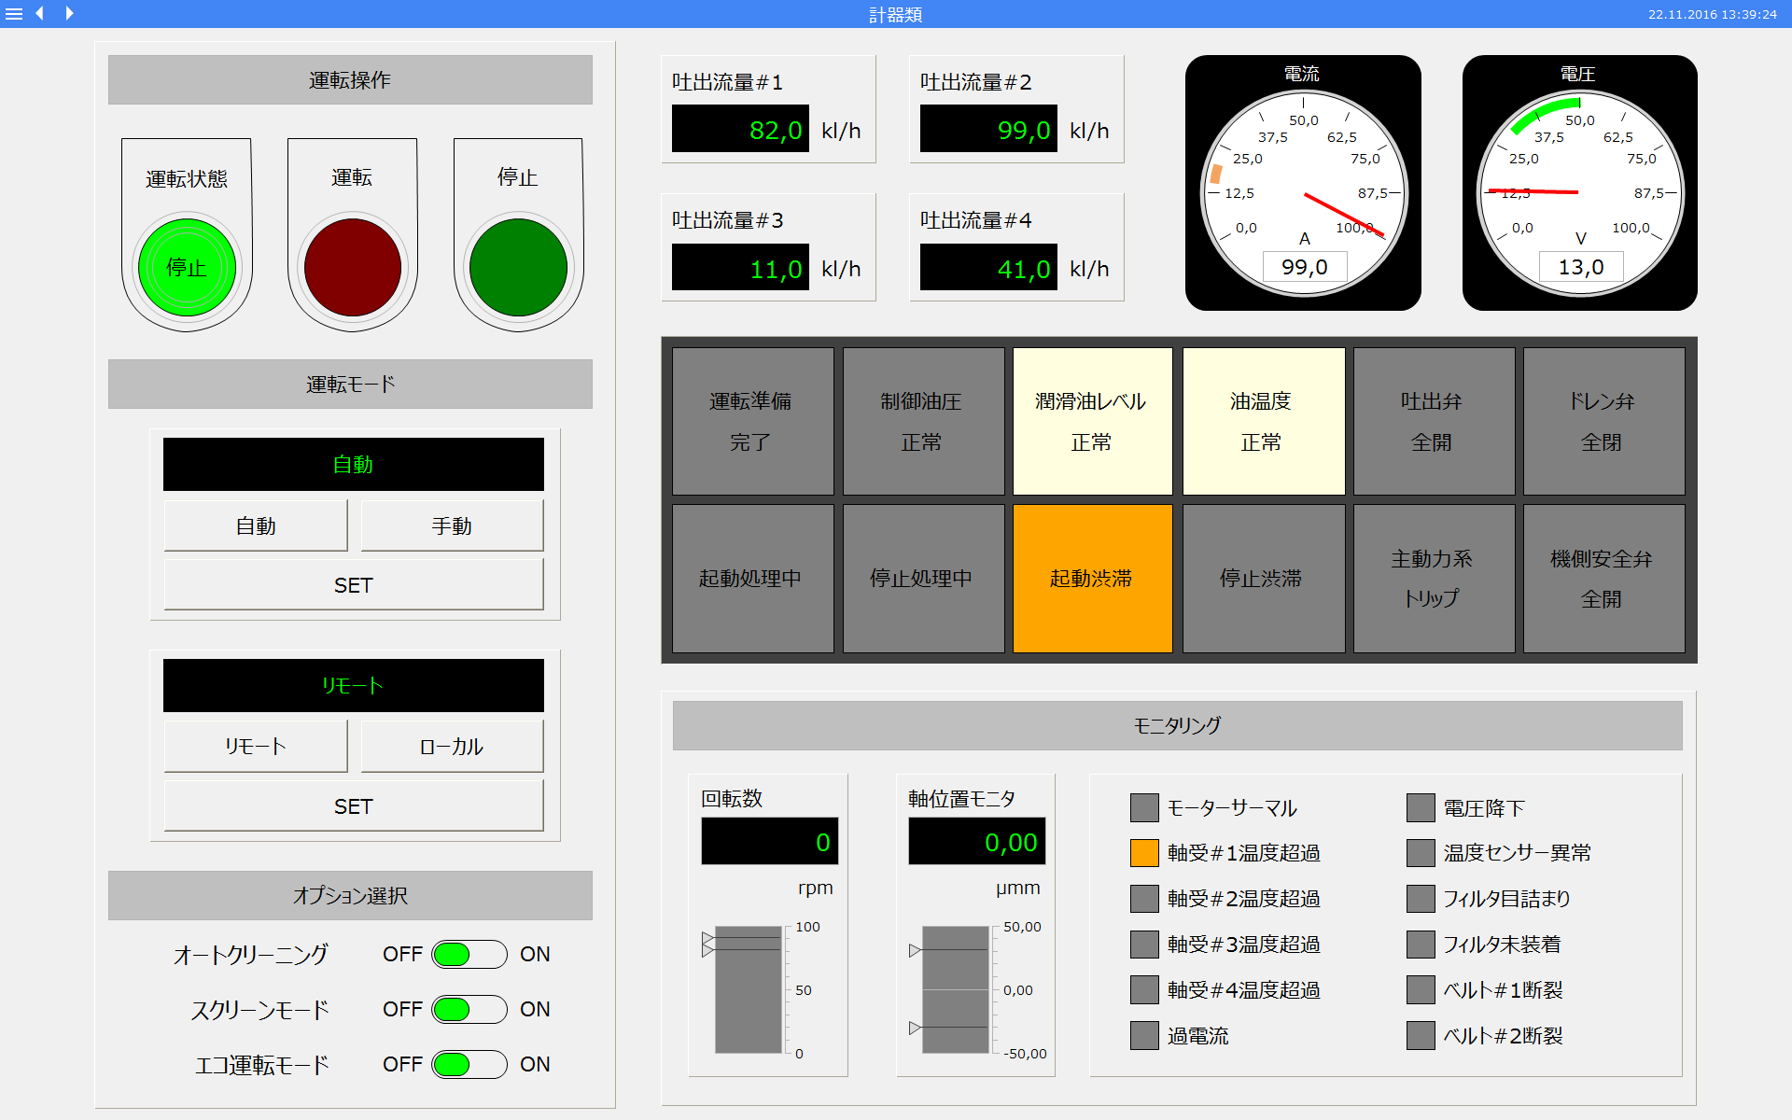Toggle スクリーンモード switch

[x=469, y=1010]
